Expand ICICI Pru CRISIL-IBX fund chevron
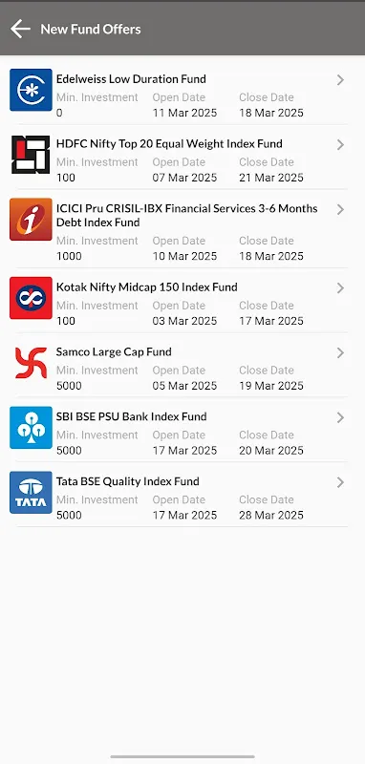The width and height of the screenshot is (365, 764). pyautogui.click(x=340, y=209)
